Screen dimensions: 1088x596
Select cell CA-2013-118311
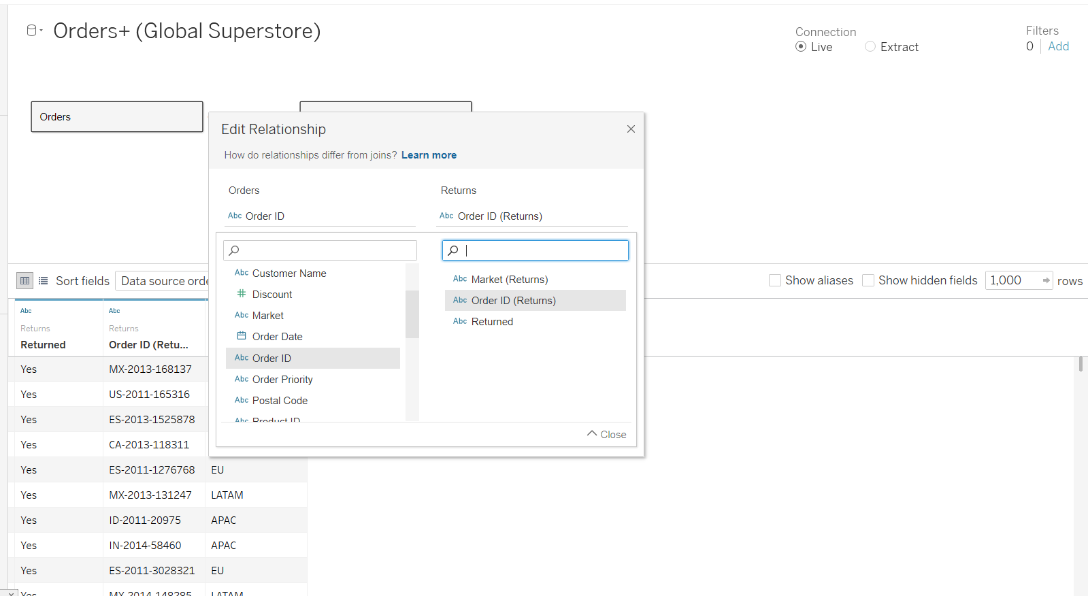tap(154, 445)
